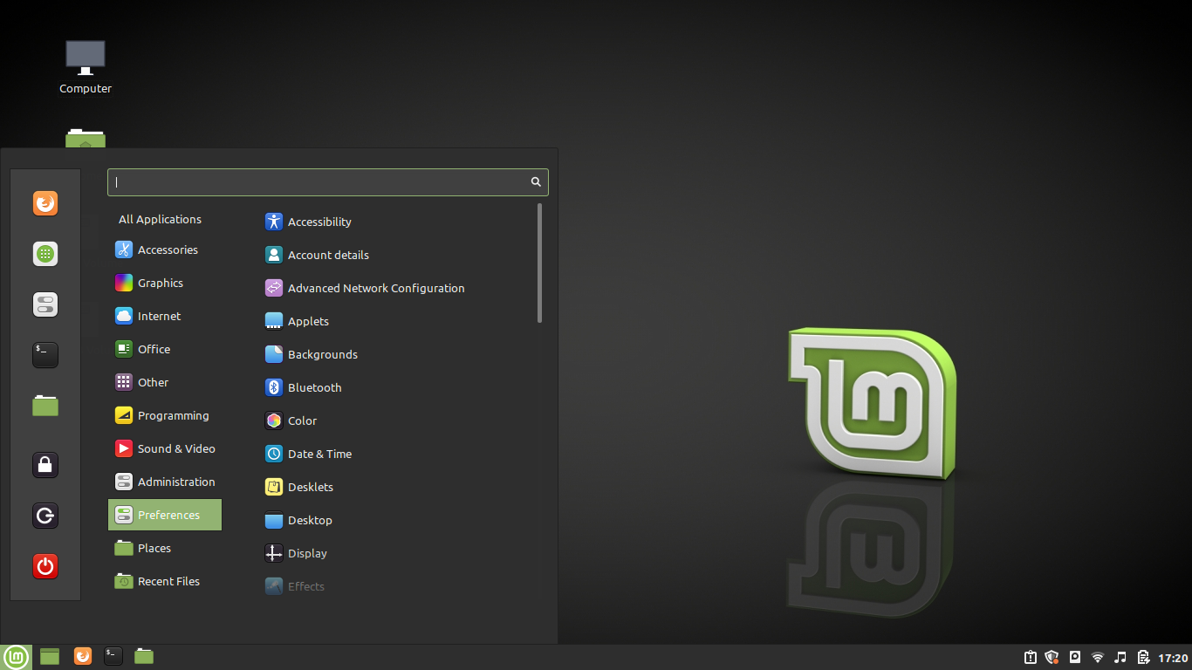Open Places category

(x=165, y=548)
